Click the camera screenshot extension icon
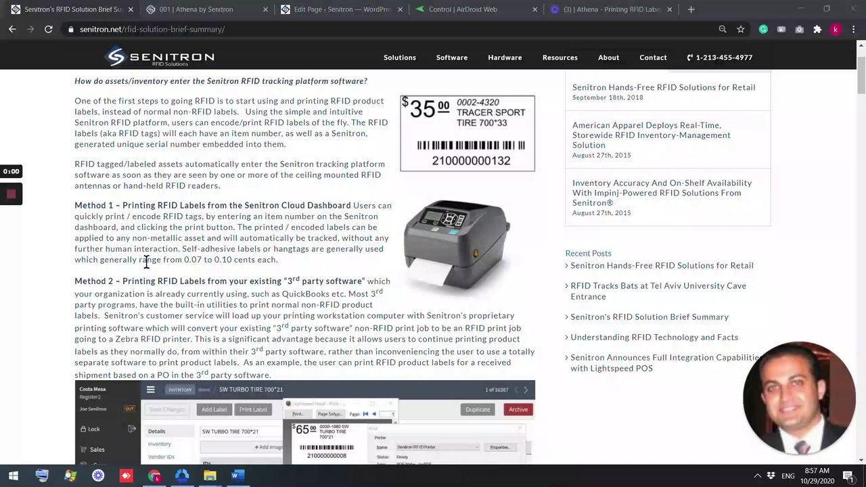866x487 pixels. [x=799, y=29]
